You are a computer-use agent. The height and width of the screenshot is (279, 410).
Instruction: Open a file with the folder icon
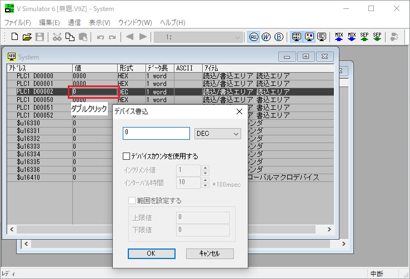(27, 37)
